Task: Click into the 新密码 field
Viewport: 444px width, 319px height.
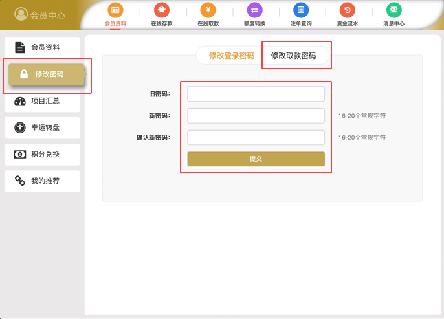Action: point(256,116)
